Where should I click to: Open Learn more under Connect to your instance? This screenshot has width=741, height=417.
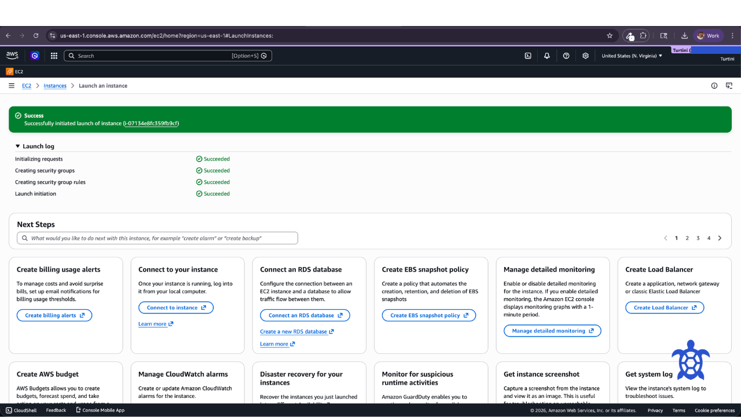(156, 324)
